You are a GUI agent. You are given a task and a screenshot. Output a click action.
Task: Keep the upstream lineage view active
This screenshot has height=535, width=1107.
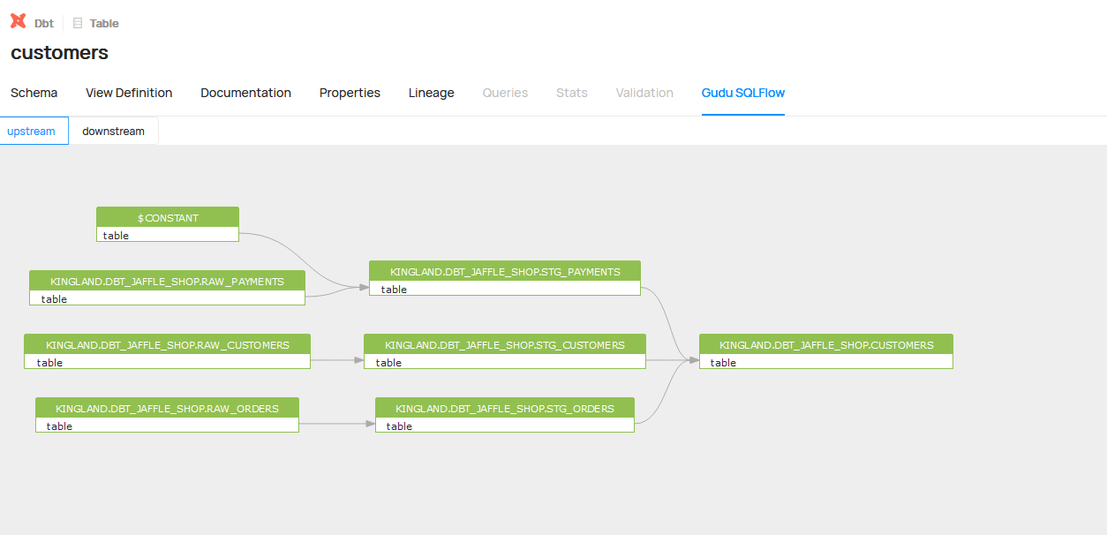32,130
